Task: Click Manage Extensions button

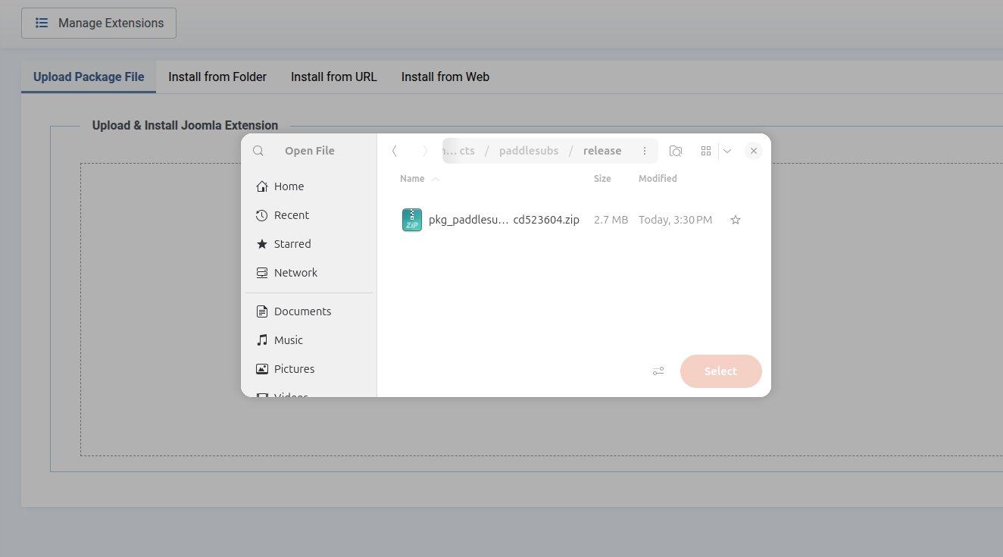Action: [x=98, y=23]
